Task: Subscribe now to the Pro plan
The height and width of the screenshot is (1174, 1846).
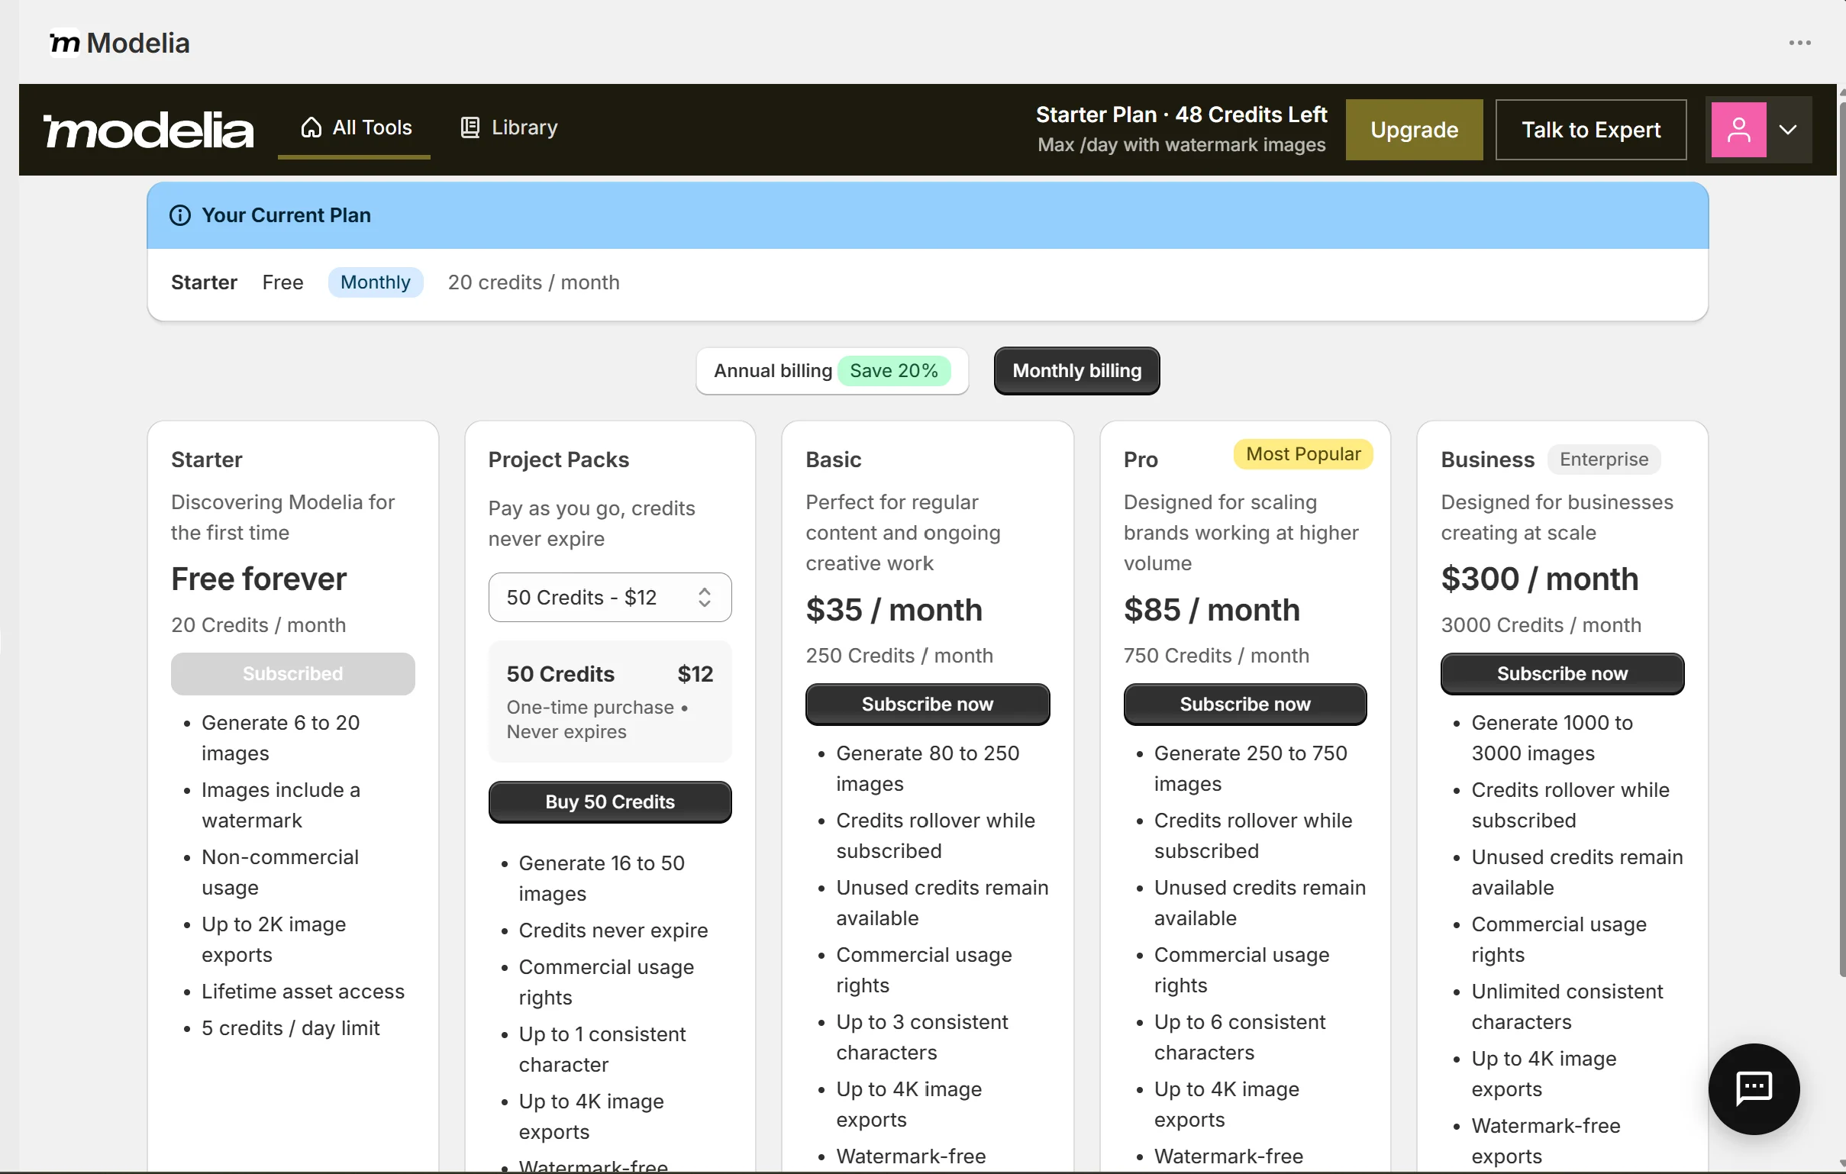Action: (1245, 704)
